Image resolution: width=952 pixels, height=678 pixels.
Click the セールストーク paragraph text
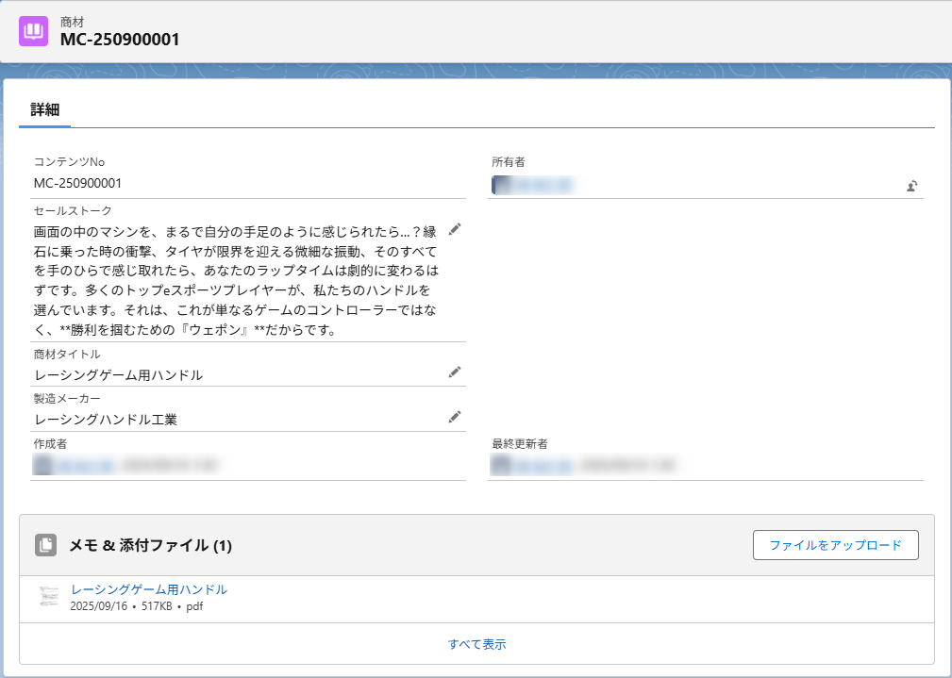[236, 281]
